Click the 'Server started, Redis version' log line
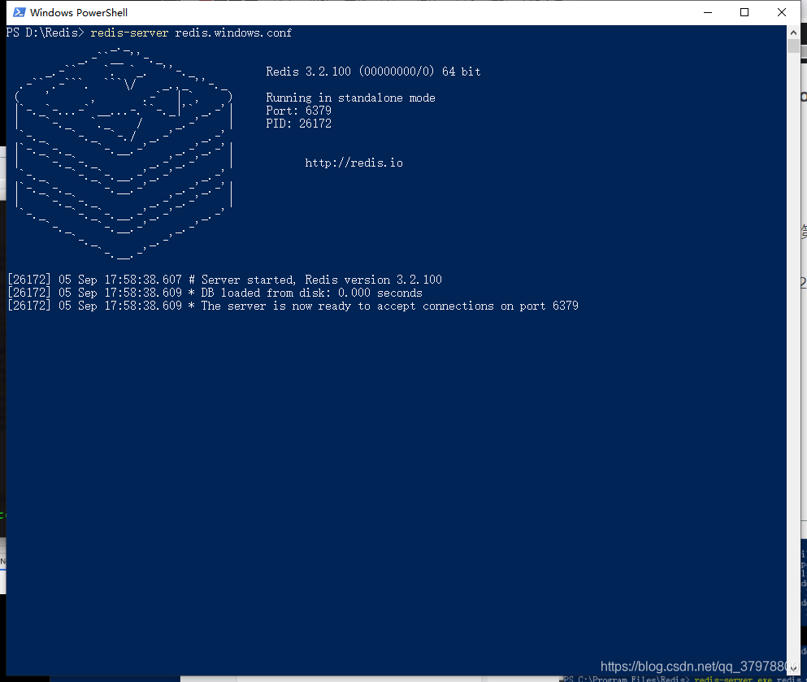Viewport: 807px width, 682px height. tap(224, 280)
